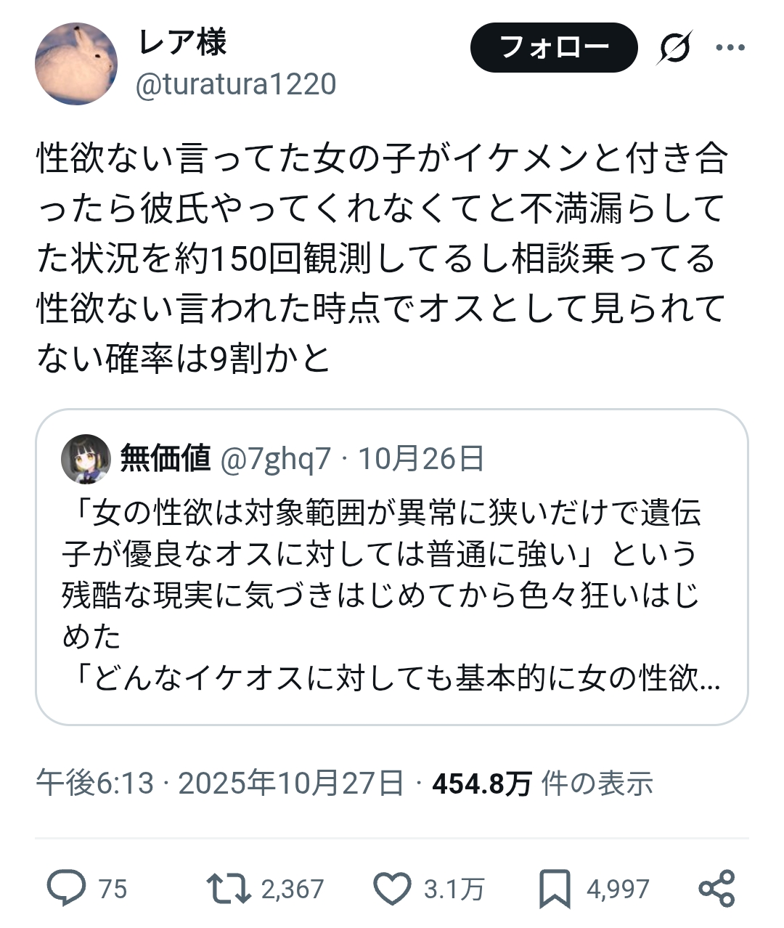Click the フォロー follow button
This screenshot has height=928, width=784.
click(554, 48)
